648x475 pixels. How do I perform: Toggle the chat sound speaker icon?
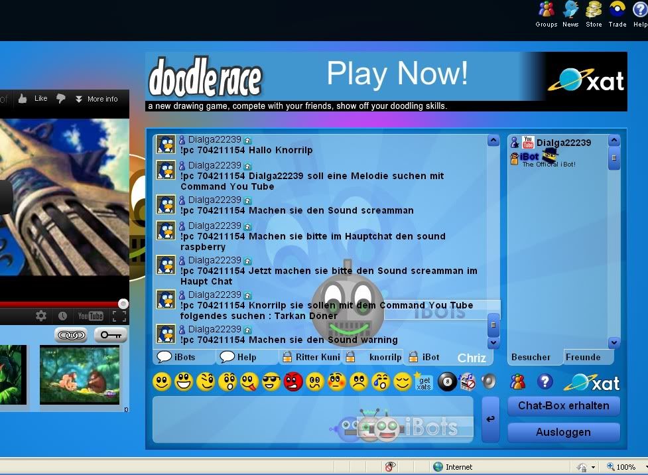point(488,381)
